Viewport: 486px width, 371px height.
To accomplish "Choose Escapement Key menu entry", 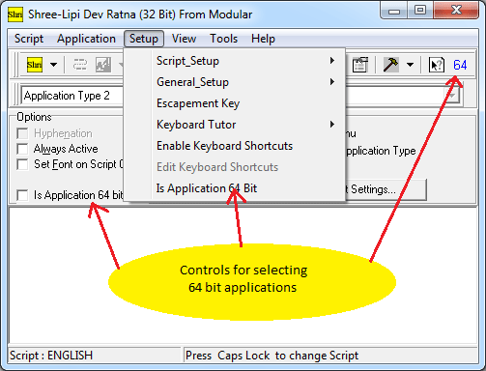I will [x=235, y=103].
